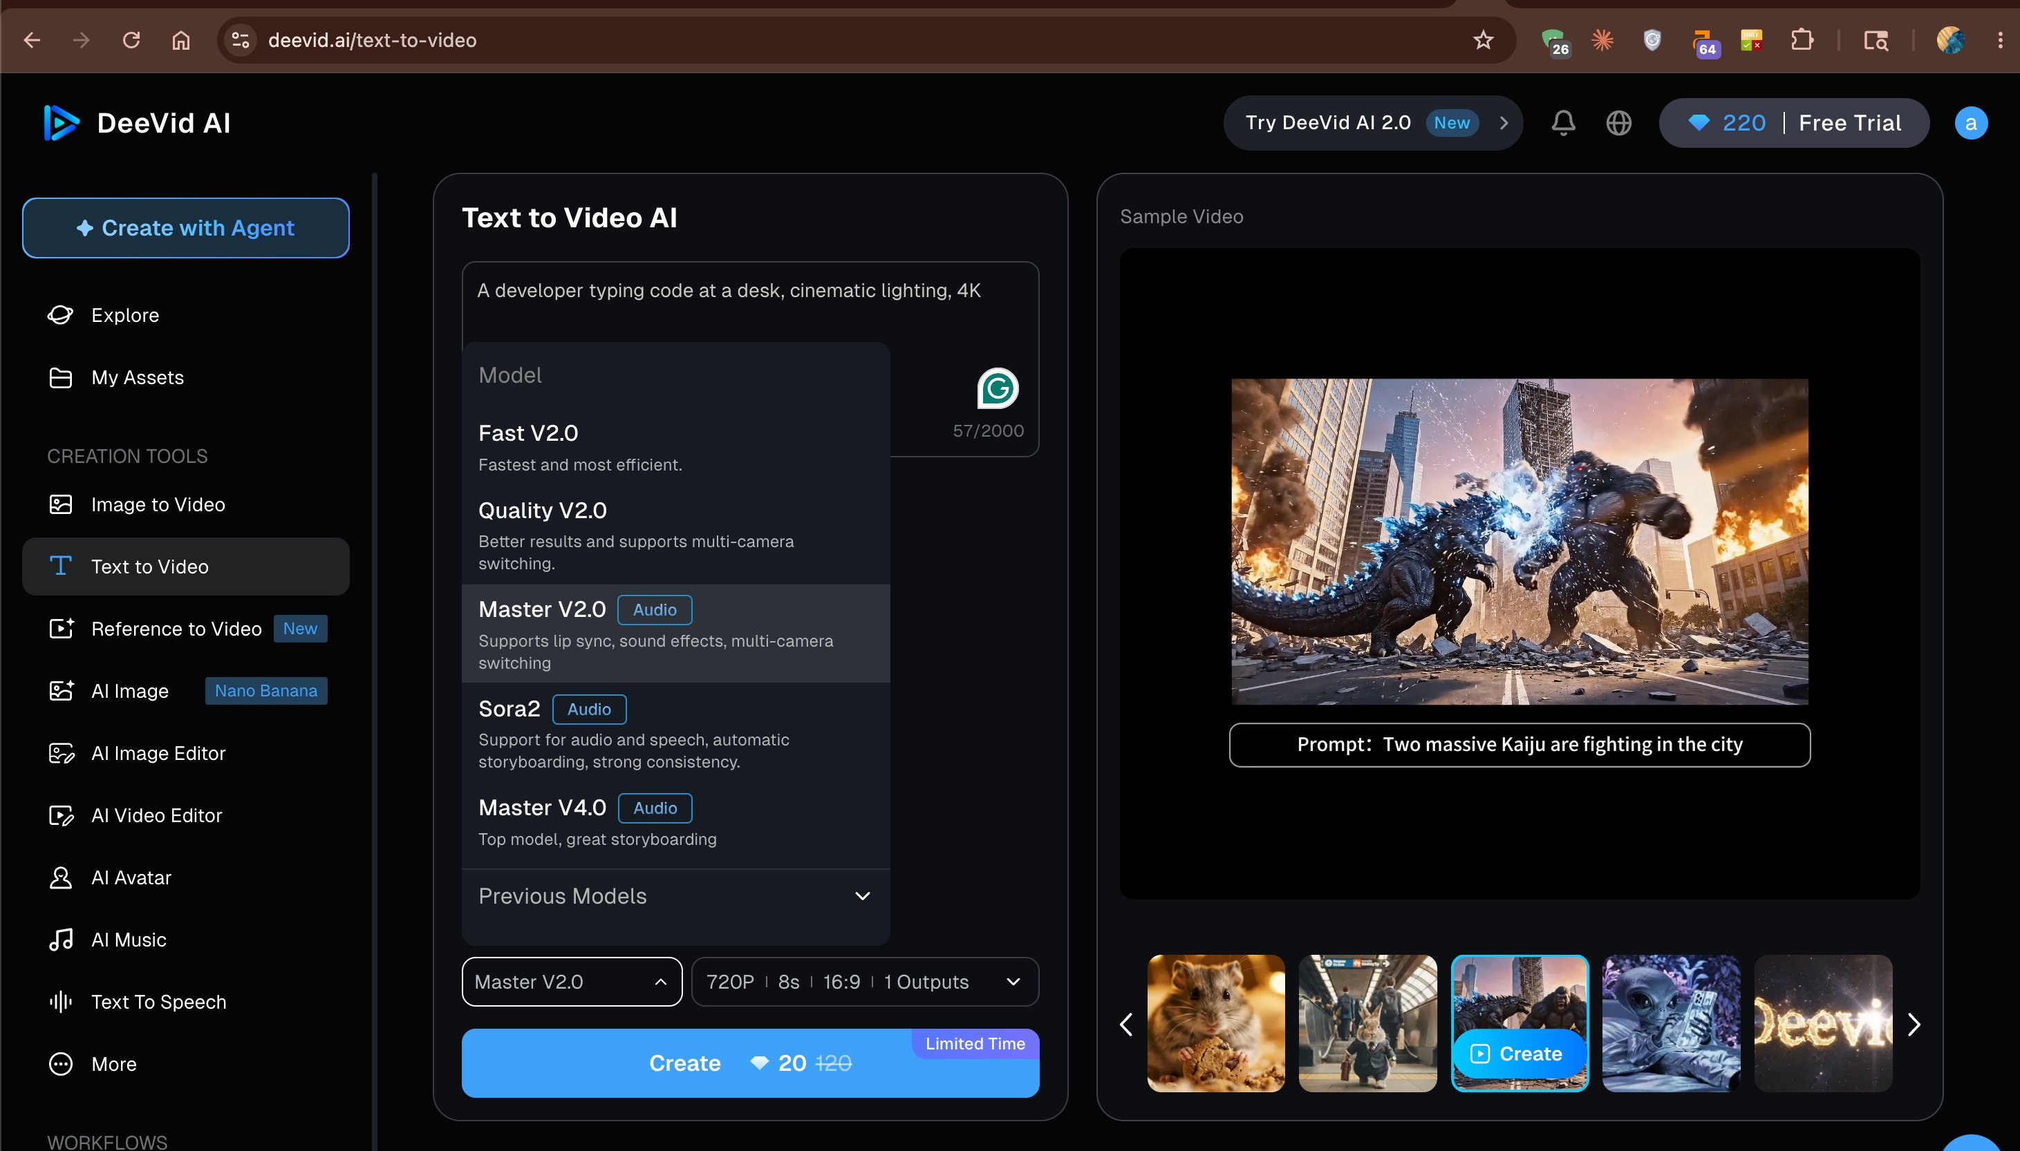The height and width of the screenshot is (1151, 2020).
Task: Click the sidebar vertical scrollbar
Action: point(375,663)
